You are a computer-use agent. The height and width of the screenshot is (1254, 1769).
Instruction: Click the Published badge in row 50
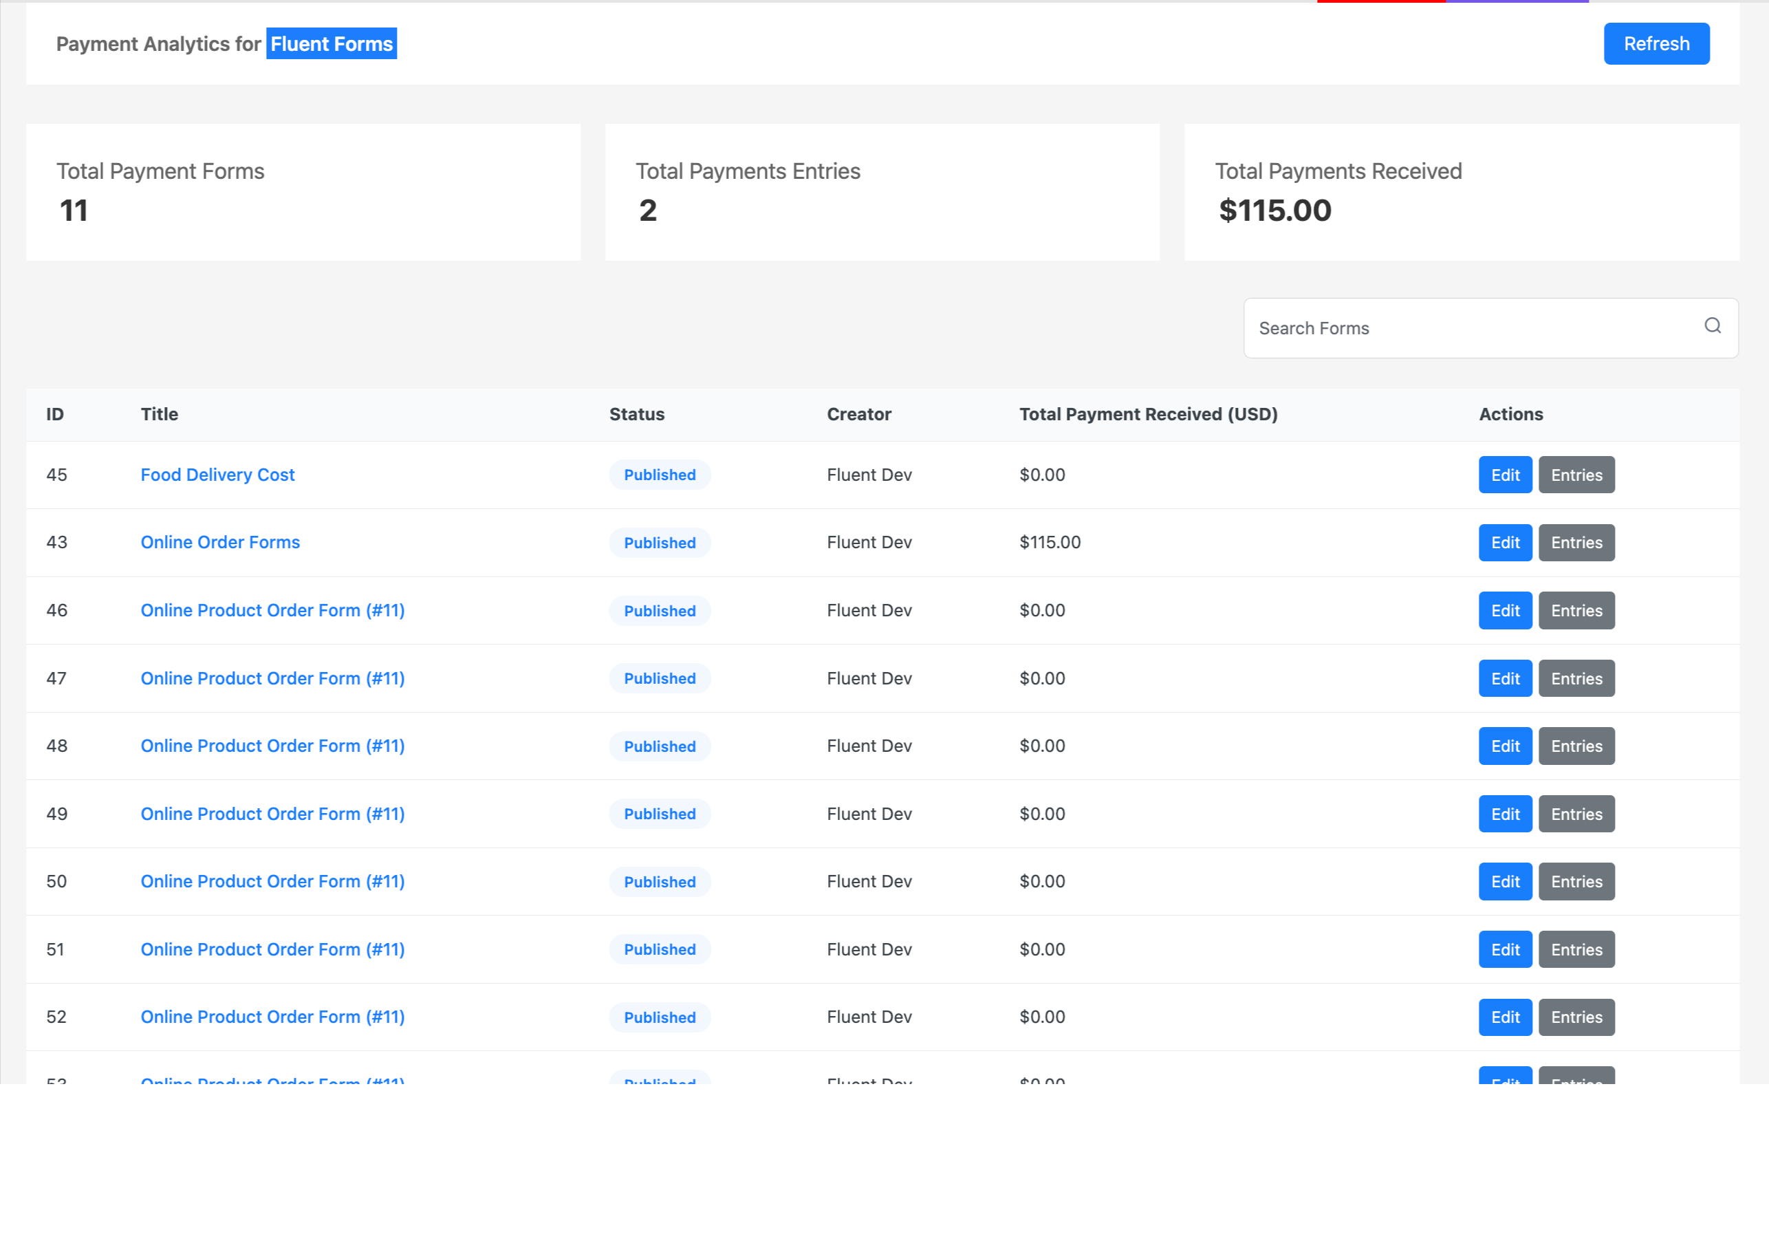[x=660, y=882]
